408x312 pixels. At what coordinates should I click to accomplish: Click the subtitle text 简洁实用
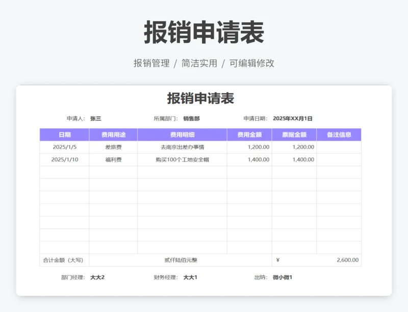click(x=199, y=63)
